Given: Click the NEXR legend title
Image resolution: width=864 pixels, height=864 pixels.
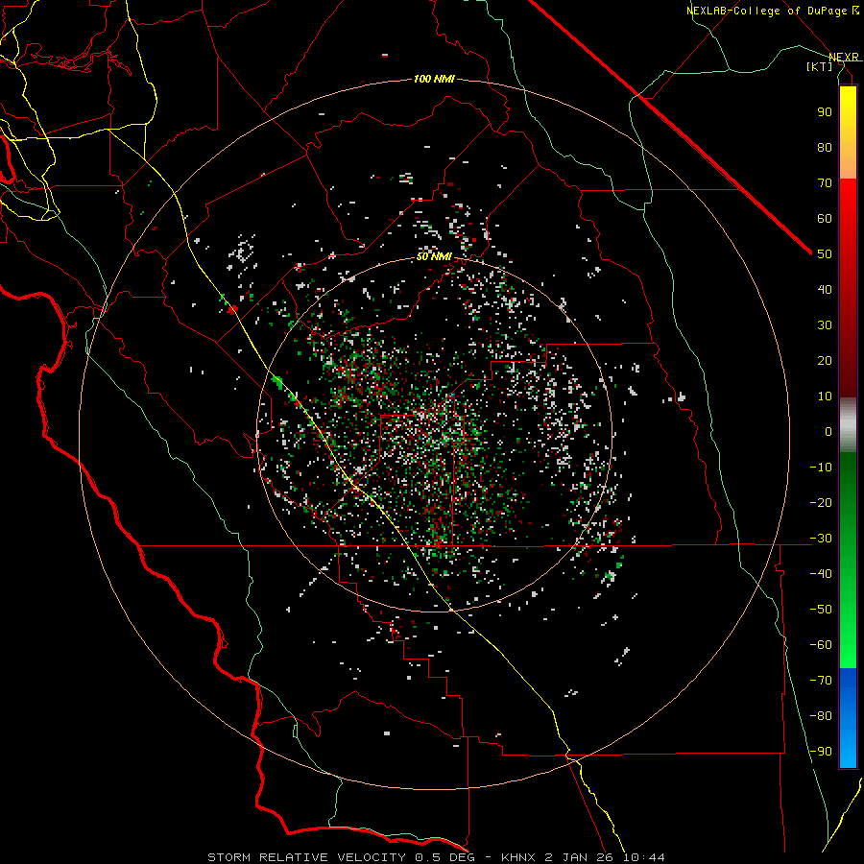Looking at the screenshot, I should (844, 57).
